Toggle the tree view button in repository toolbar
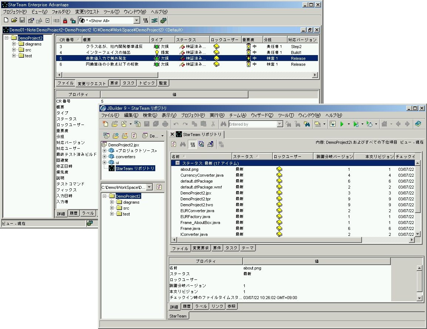This screenshot has width=427, height=329. 193,144
